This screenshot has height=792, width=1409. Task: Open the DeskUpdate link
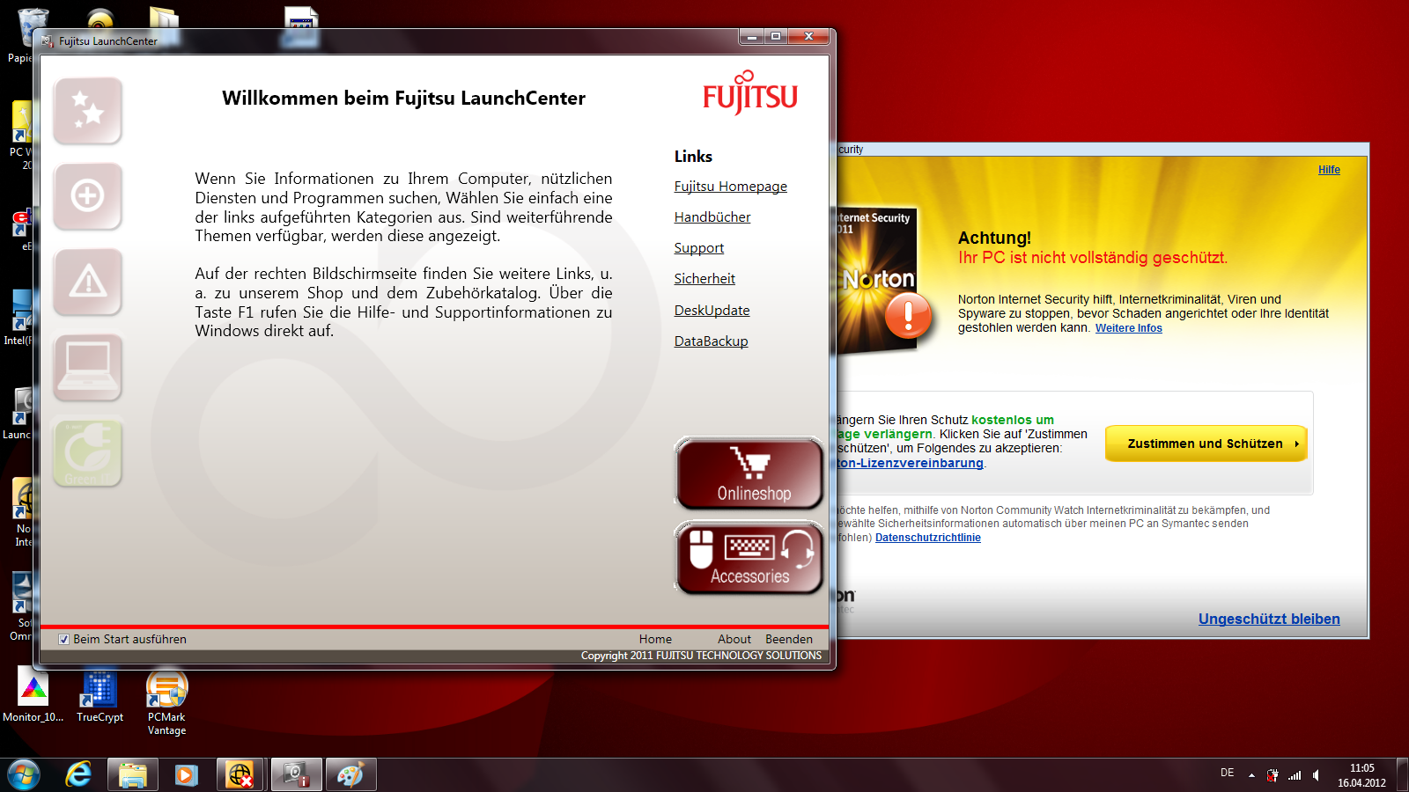[x=712, y=311]
